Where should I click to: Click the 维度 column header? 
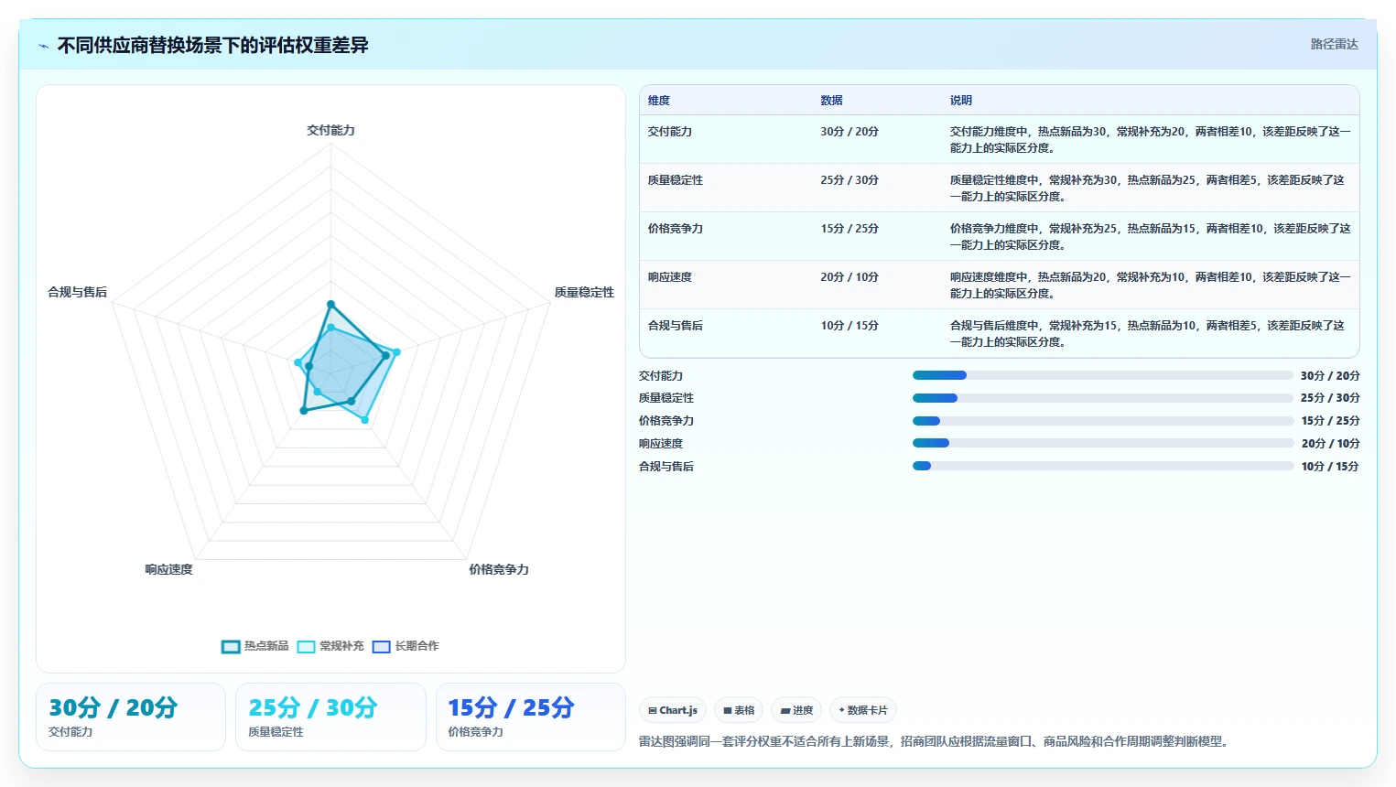(x=659, y=101)
